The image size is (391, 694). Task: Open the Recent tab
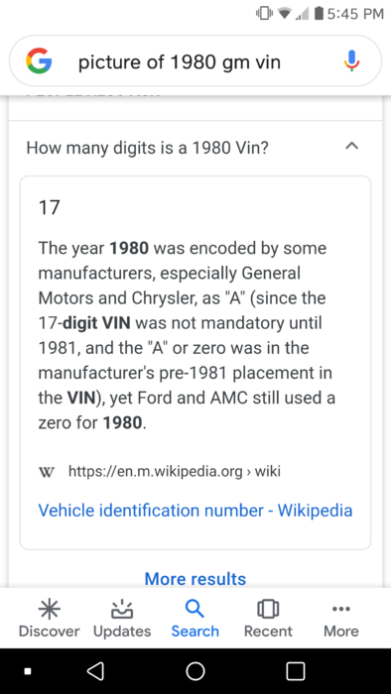(268, 619)
